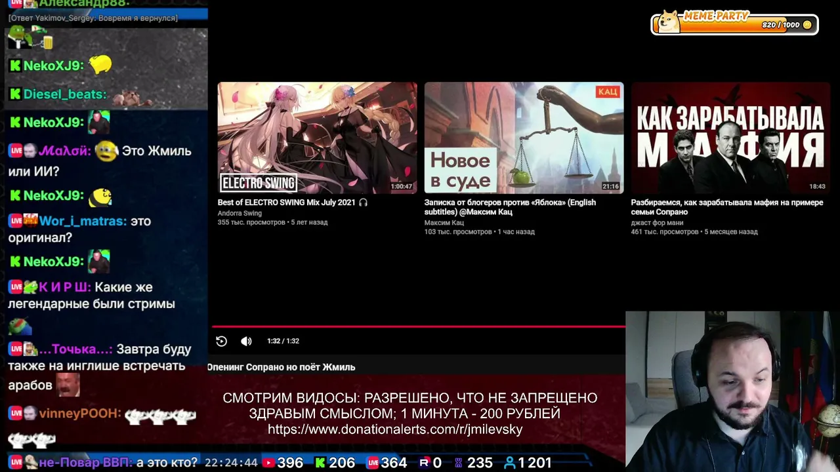Click the MEME PARTY widget title

pyautogui.click(x=716, y=16)
